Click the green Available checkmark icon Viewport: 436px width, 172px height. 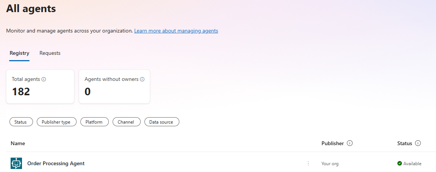[x=400, y=163]
